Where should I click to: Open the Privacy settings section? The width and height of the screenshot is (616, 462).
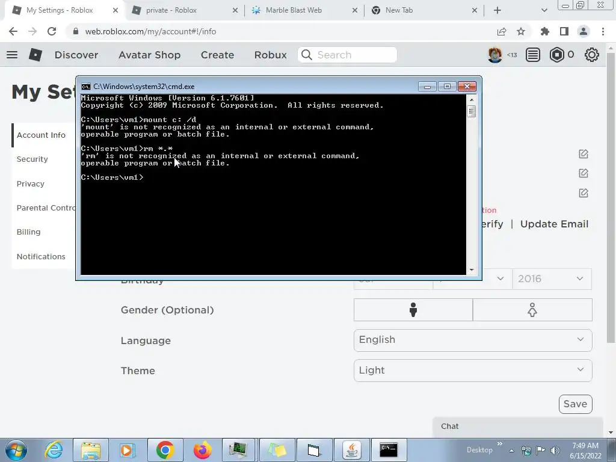[30, 184]
